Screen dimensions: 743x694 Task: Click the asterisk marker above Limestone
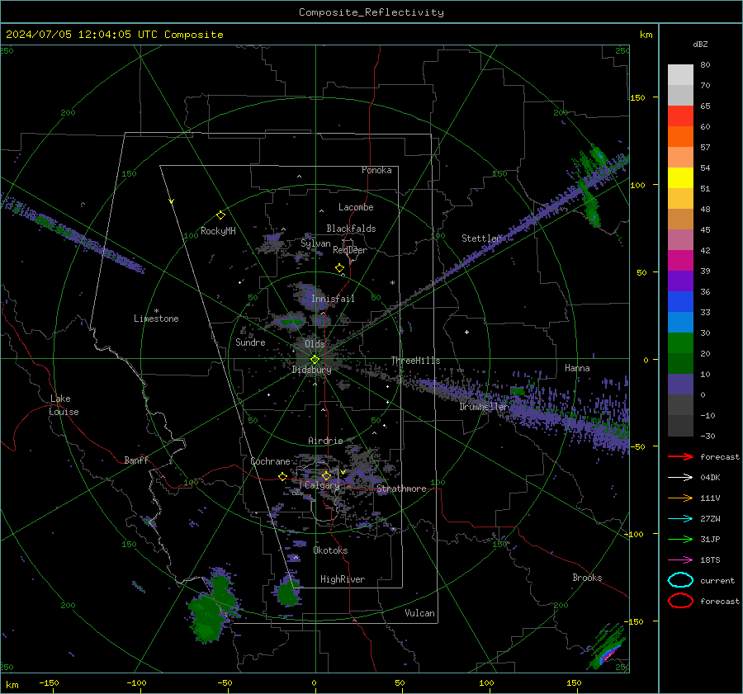(156, 311)
